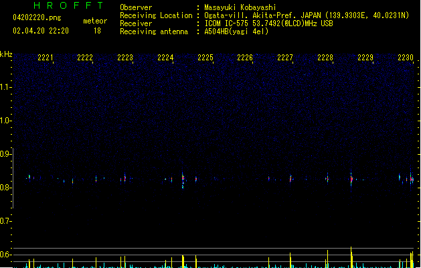Click the tallest yellow intensity peak near 2229
The height and width of the screenshot is (268, 421).
351,257
